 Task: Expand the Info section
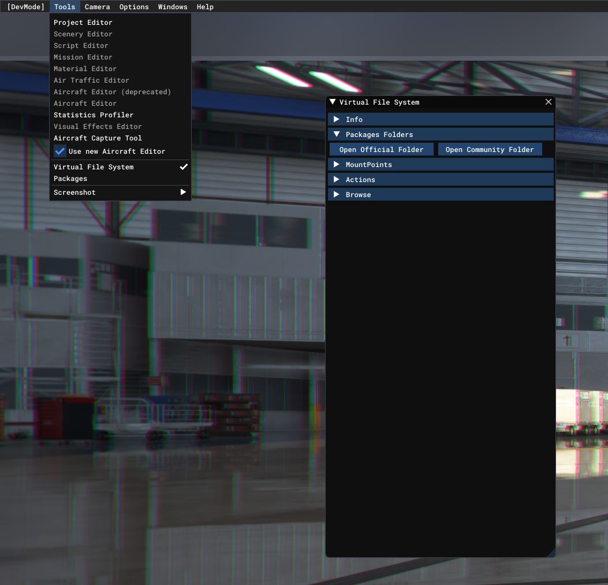[x=337, y=120]
